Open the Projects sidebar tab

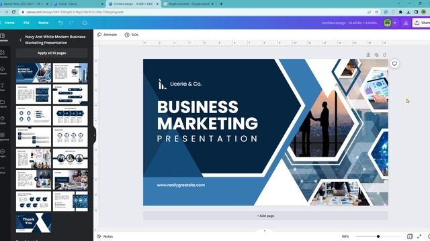coord(3,104)
